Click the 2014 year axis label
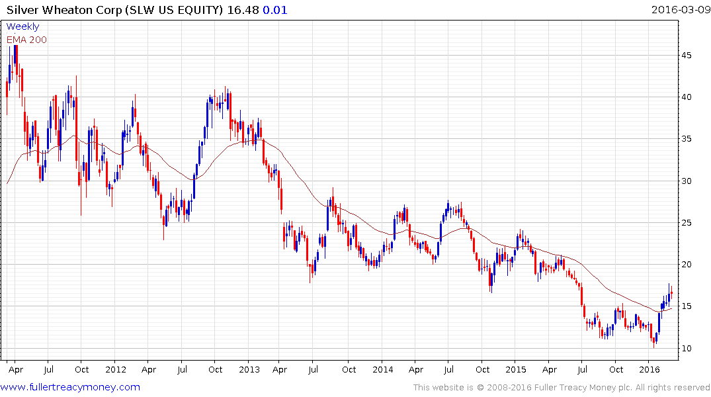 (383, 369)
